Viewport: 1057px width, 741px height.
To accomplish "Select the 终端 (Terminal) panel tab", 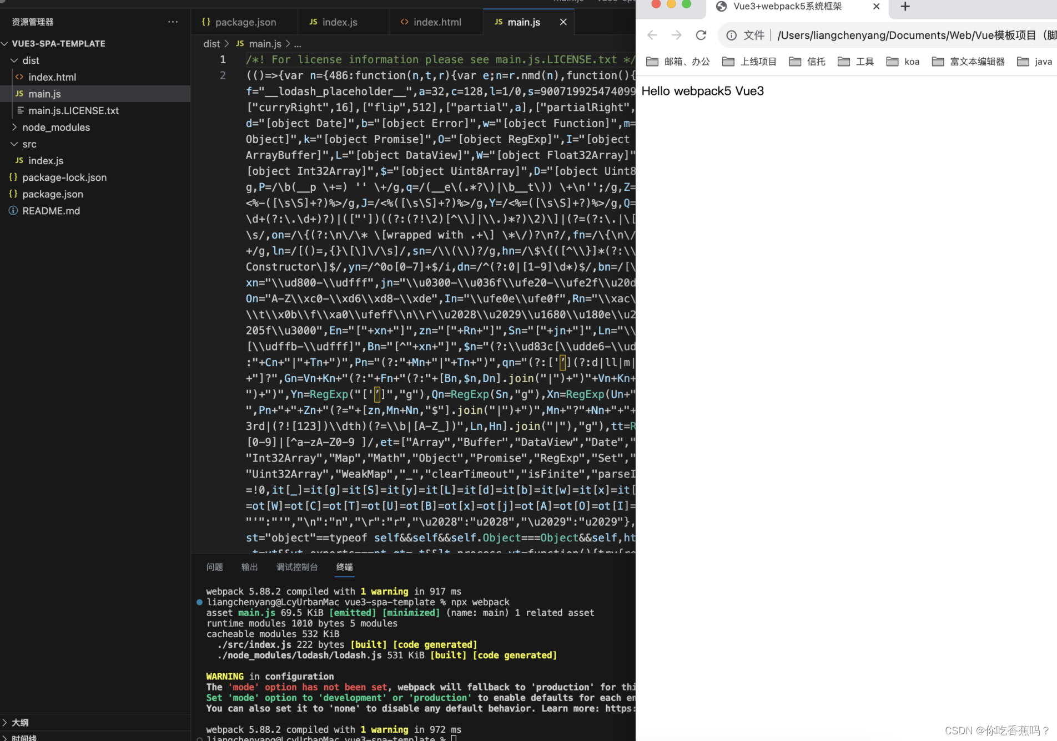I will pyautogui.click(x=344, y=567).
